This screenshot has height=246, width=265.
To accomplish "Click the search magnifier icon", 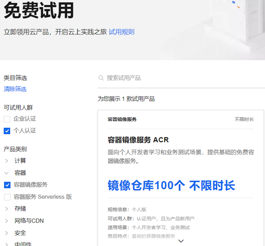I will tap(101, 78).
